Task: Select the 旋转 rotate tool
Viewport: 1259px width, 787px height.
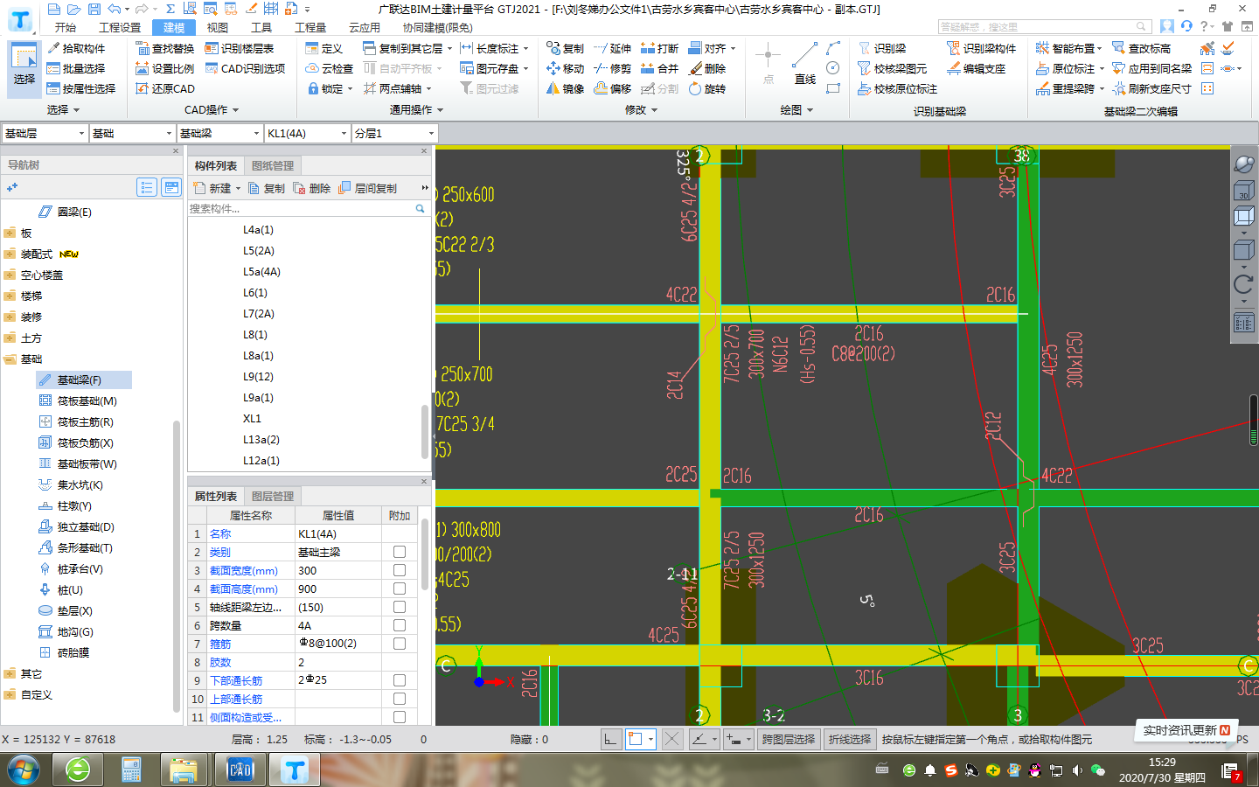Action: (706, 88)
